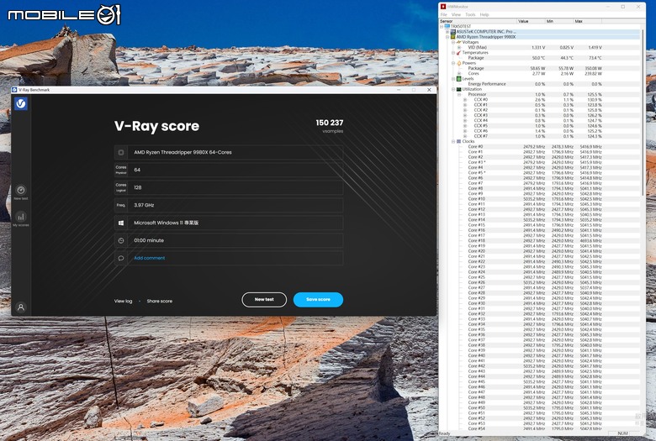Screen dimensions: 656x441
Task: Open the Help menu in HWMonitor
Action: point(484,14)
